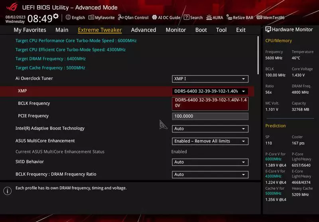This screenshot has width=319, height=222.
Task: Click the English language globe icon
Action: click(68, 17)
